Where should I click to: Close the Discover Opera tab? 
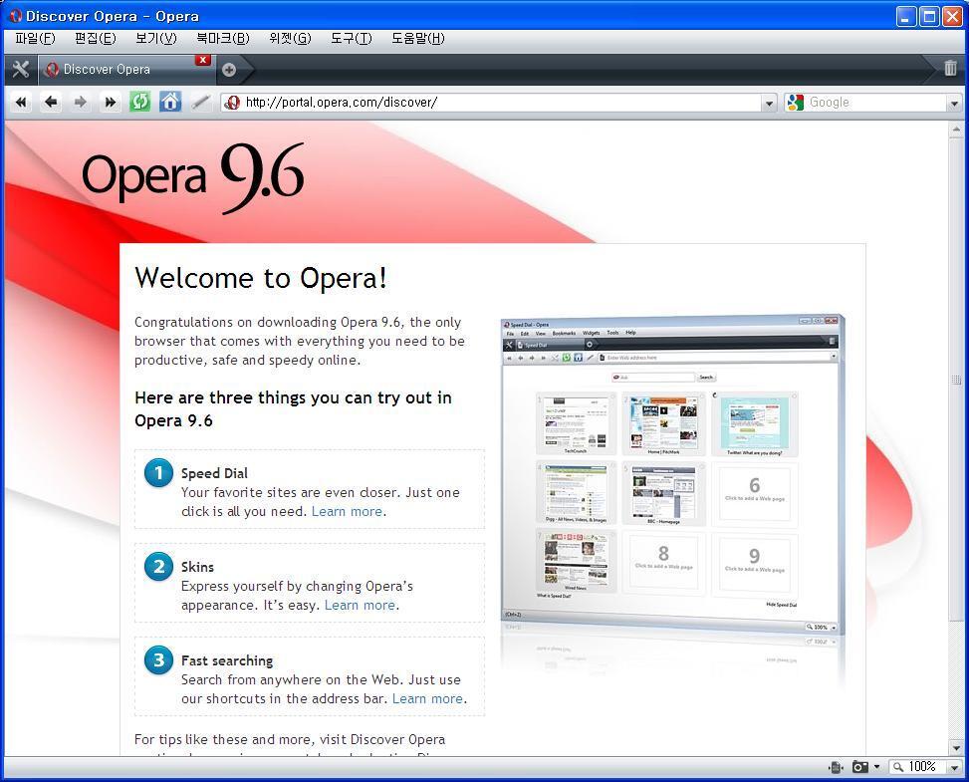click(x=203, y=60)
